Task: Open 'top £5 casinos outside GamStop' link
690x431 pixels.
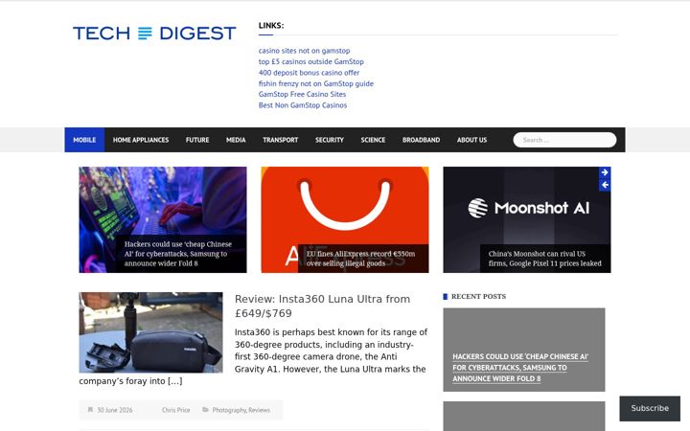Action: point(311,61)
